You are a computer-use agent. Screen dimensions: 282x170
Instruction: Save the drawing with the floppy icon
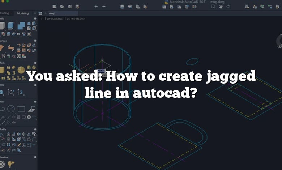[70, 7]
